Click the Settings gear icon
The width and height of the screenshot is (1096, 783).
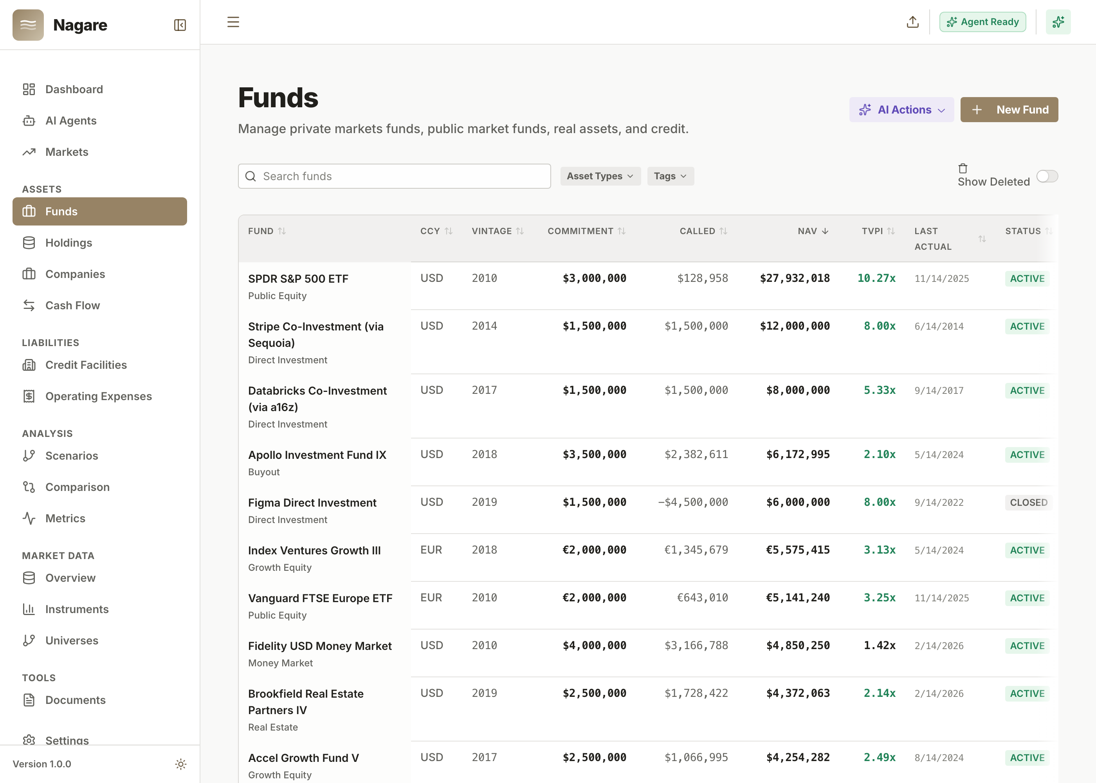29,740
